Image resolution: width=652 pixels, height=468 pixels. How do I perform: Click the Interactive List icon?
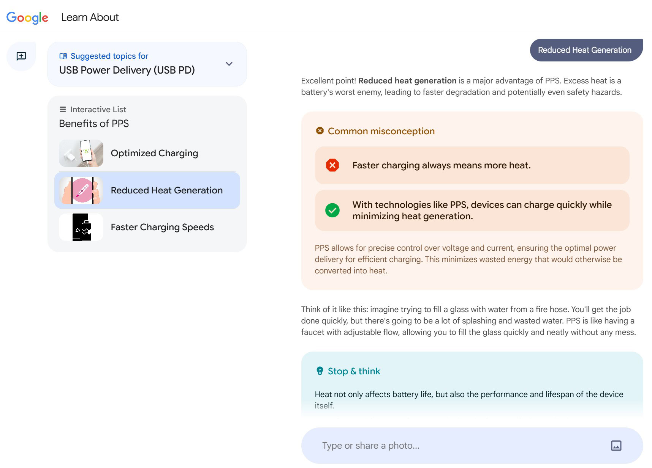click(x=63, y=110)
